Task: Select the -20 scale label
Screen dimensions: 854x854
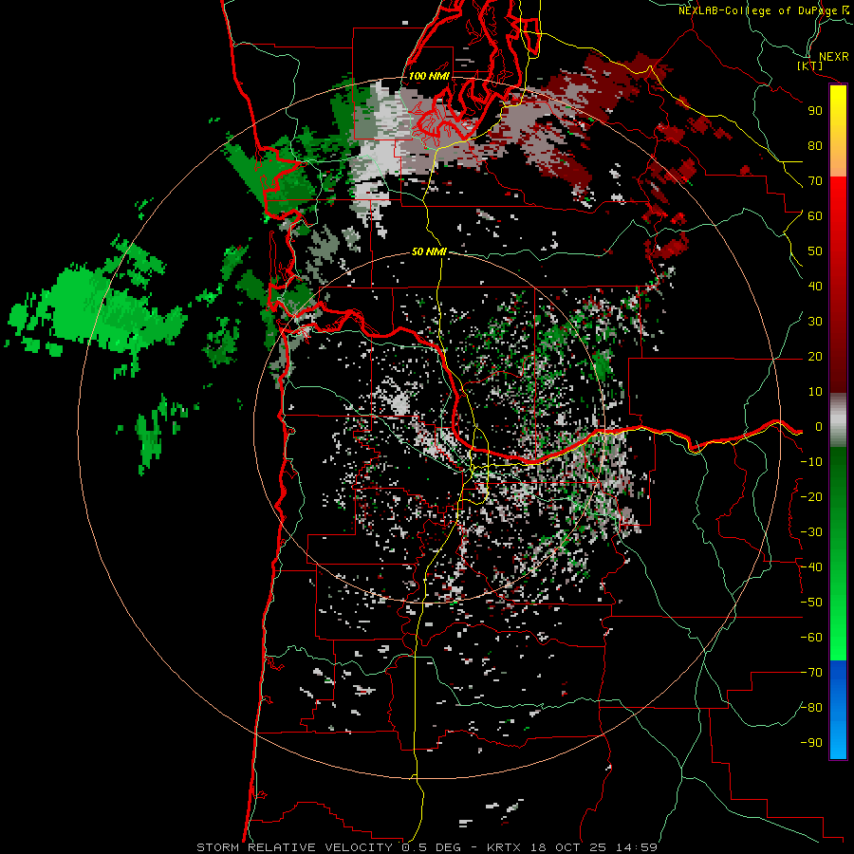Action: (811, 496)
